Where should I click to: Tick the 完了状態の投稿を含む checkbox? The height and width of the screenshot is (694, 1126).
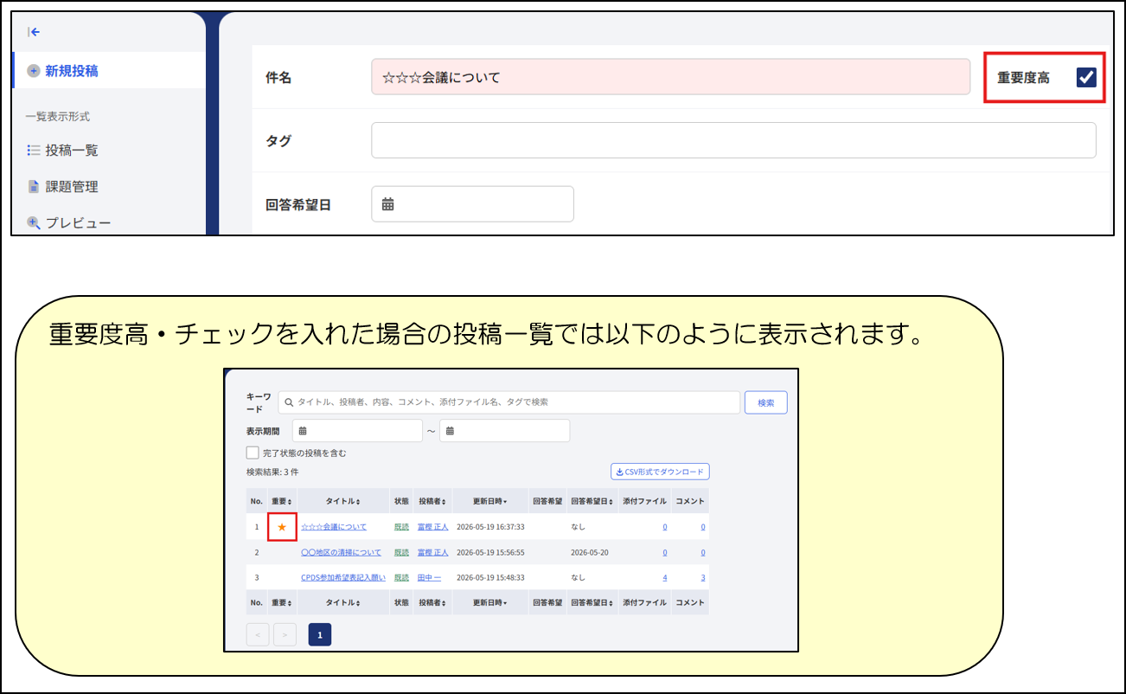pos(253,453)
